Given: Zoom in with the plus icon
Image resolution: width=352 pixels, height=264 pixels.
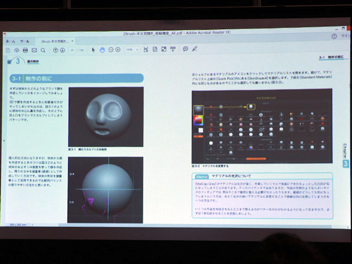Looking at the screenshot, I should 118,50.
